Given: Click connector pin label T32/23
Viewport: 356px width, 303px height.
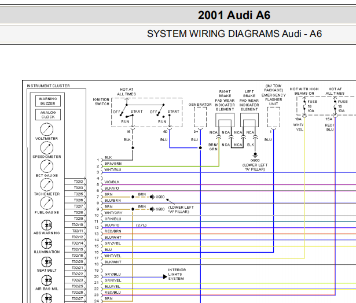Looking at the screenshot, I should pyautogui.click(x=78, y=280).
